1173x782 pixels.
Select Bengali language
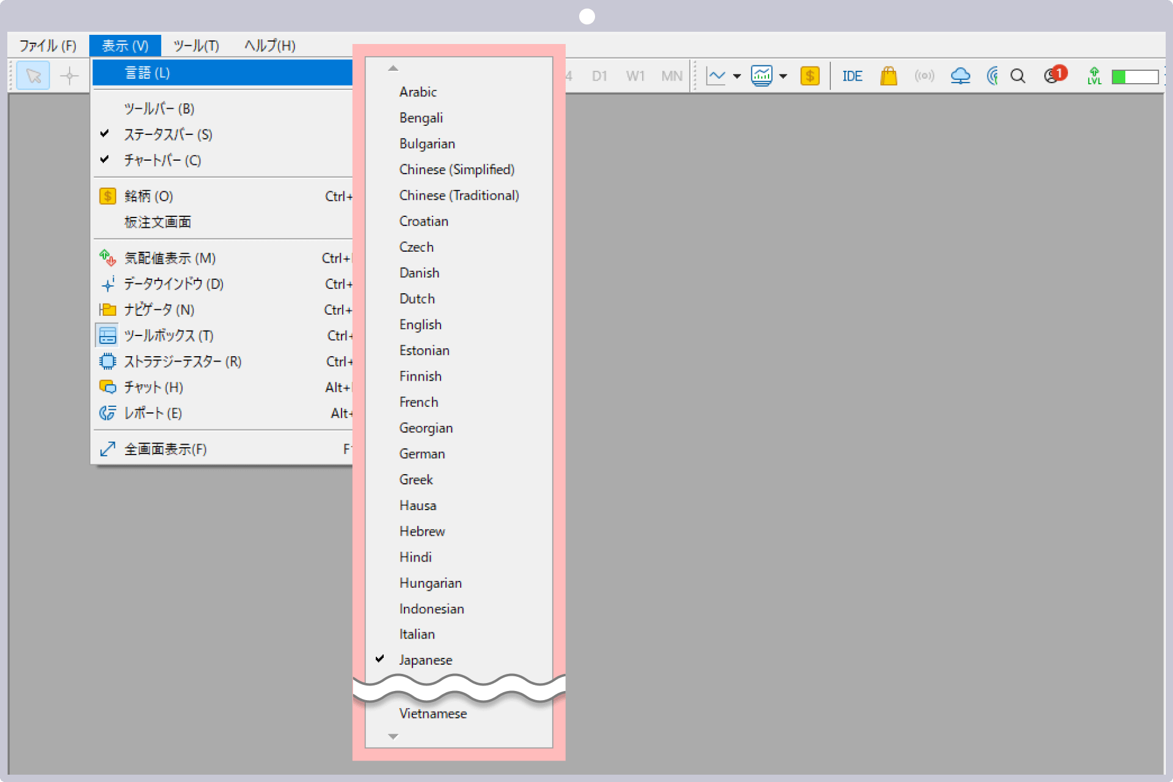459,118
